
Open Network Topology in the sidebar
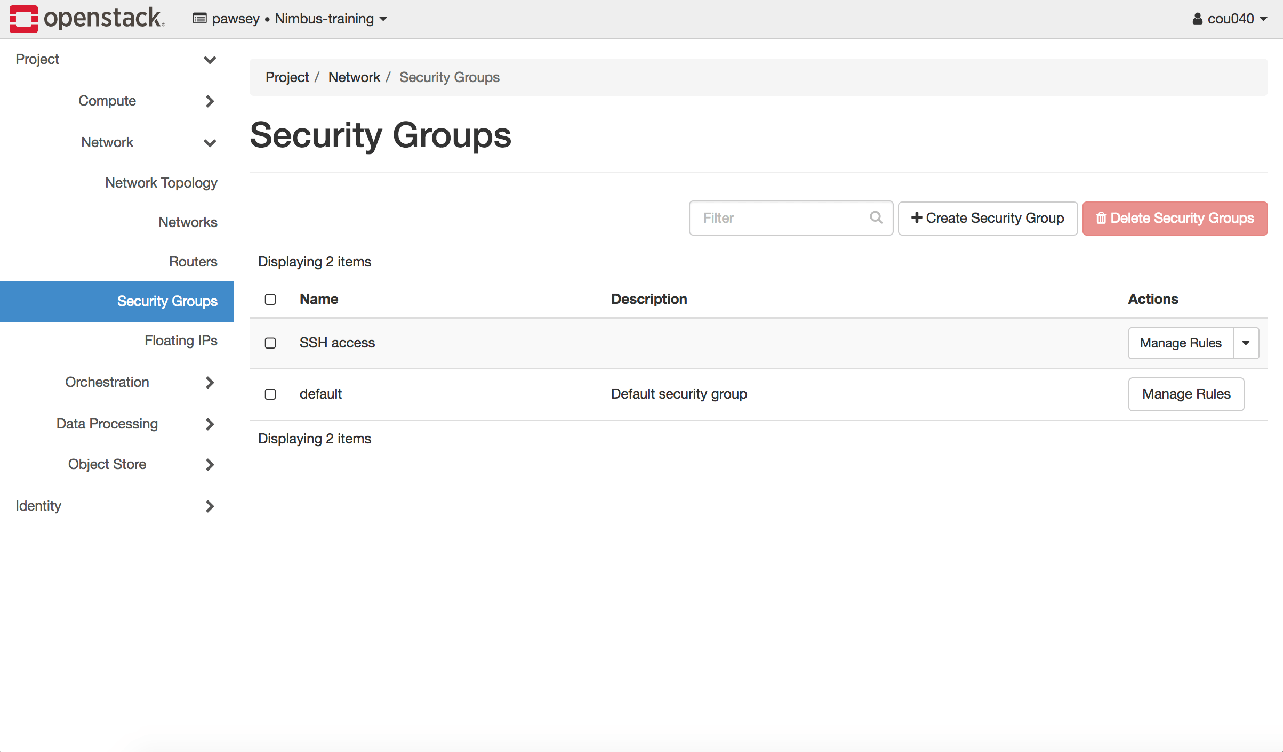[x=161, y=183]
